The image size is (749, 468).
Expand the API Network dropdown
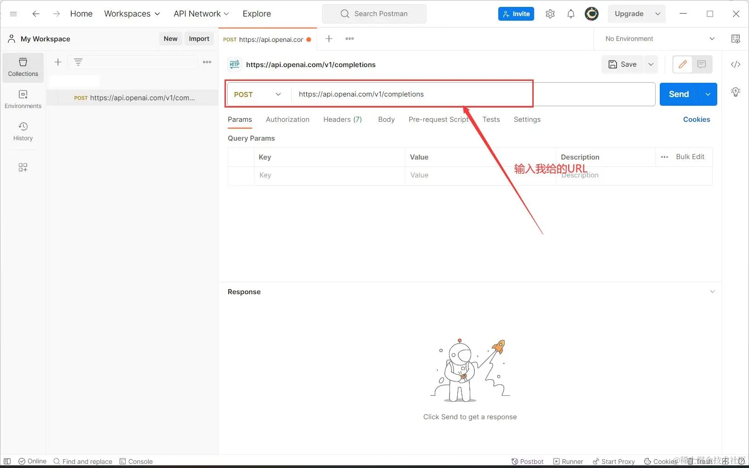tap(201, 14)
